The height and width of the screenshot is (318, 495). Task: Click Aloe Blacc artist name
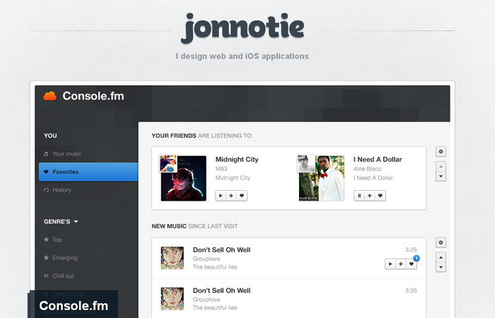coord(368,169)
